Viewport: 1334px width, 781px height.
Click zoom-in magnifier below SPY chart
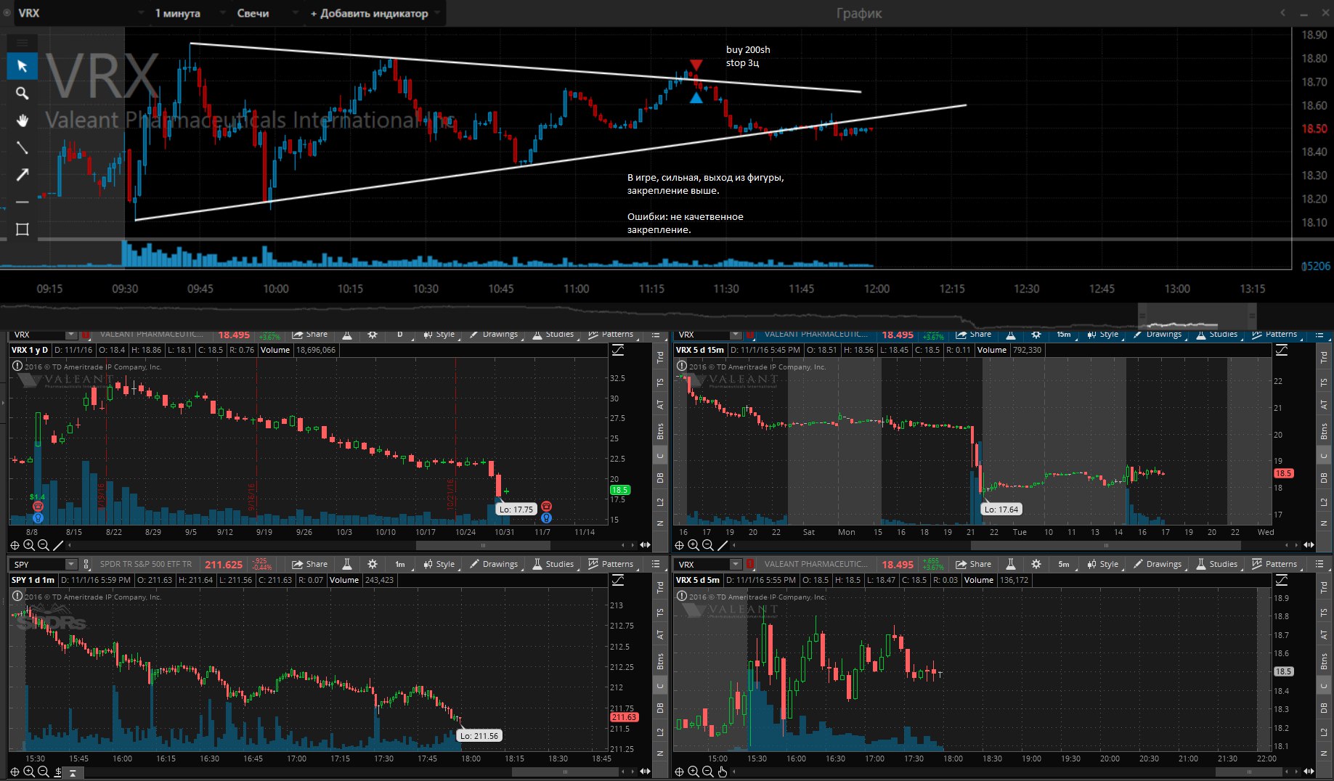[x=28, y=772]
